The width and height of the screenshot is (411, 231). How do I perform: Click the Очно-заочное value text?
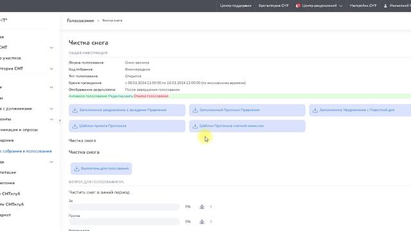[x=137, y=63]
